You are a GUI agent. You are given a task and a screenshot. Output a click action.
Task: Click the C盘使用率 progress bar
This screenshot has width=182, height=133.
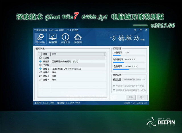tap(129, 69)
